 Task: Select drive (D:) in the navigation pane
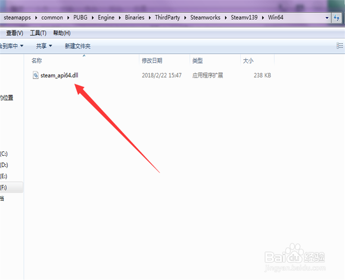(x=4, y=165)
